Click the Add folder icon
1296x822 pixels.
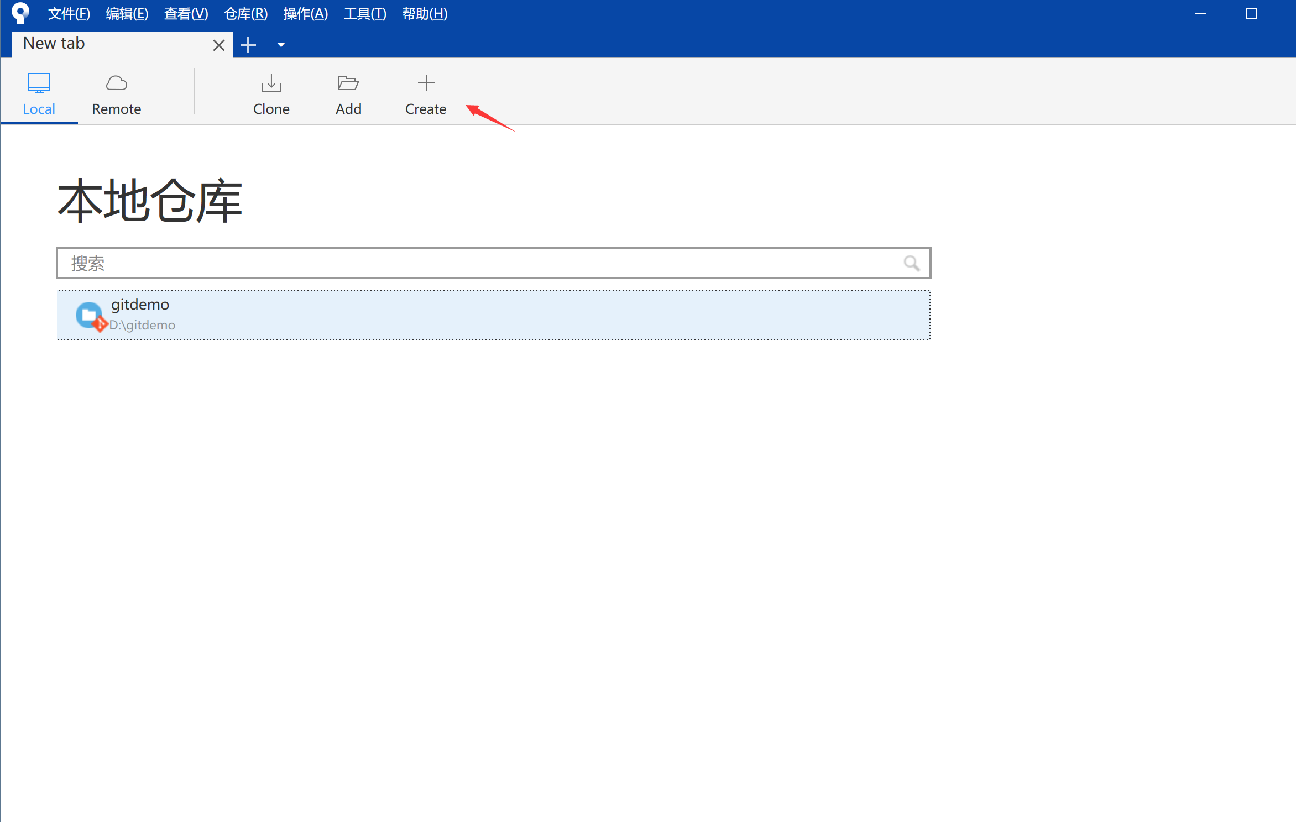click(x=348, y=83)
